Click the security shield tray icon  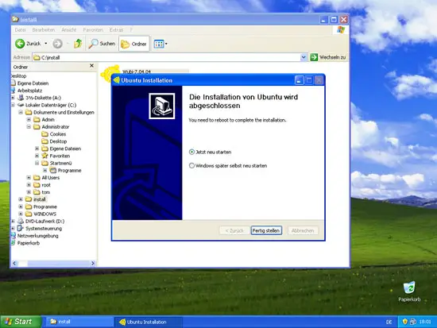(x=405, y=322)
